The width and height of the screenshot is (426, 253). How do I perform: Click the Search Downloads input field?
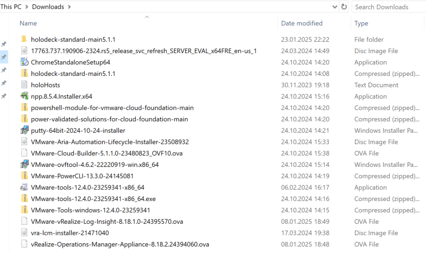pyautogui.click(x=389, y=7)
